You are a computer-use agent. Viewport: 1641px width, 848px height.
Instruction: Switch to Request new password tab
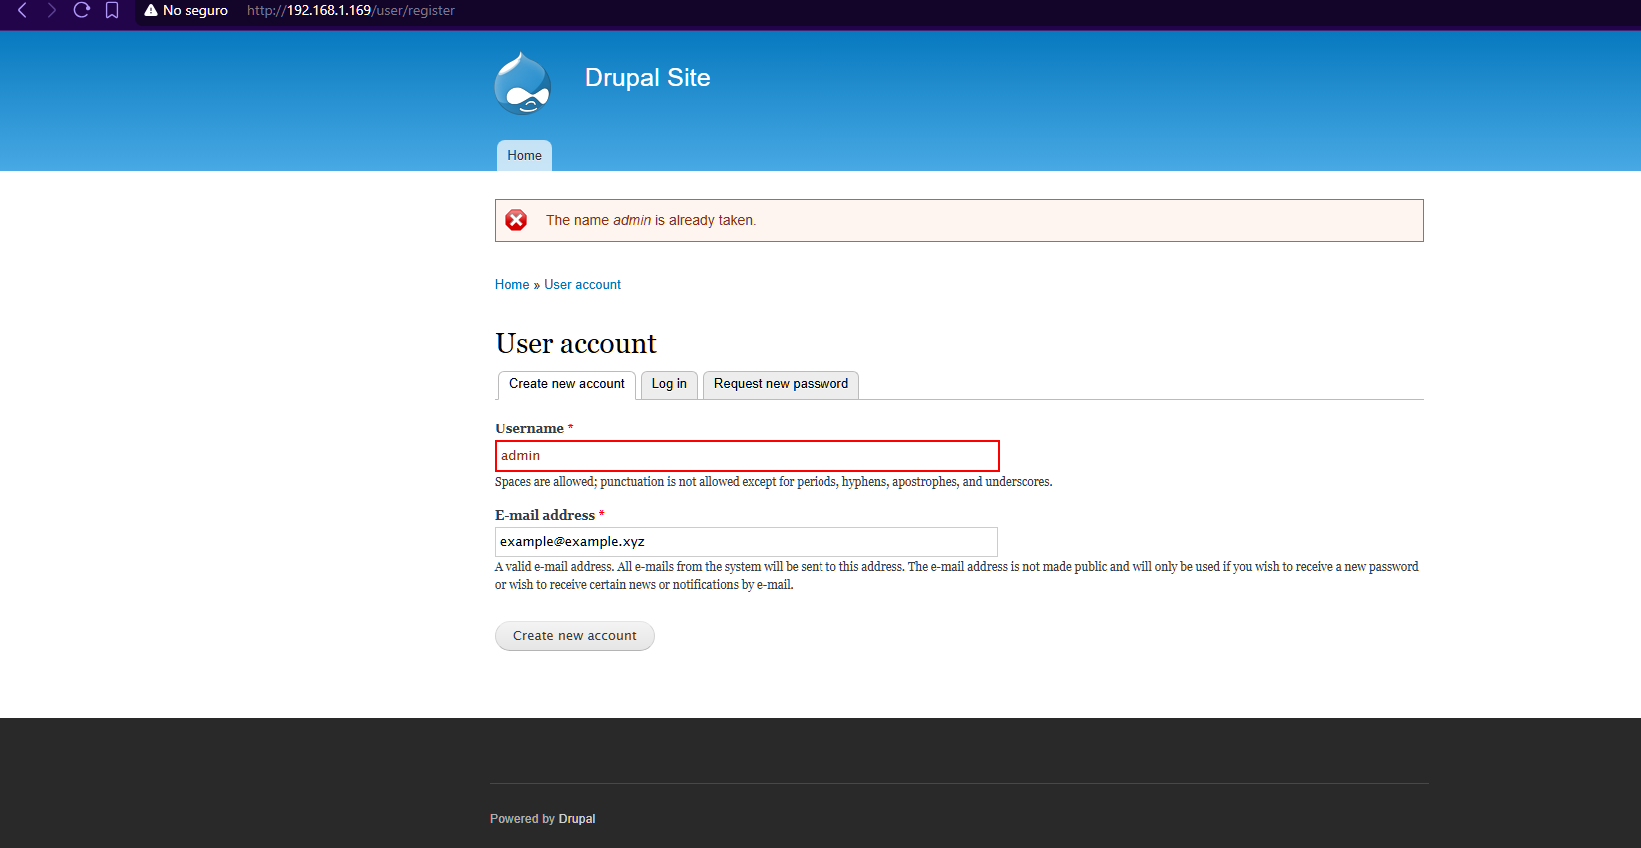tap(781, 384)
